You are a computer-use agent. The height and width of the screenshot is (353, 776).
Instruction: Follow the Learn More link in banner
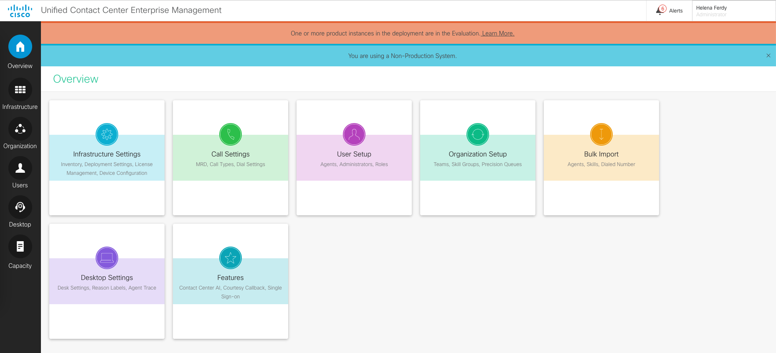pos(498,33)
